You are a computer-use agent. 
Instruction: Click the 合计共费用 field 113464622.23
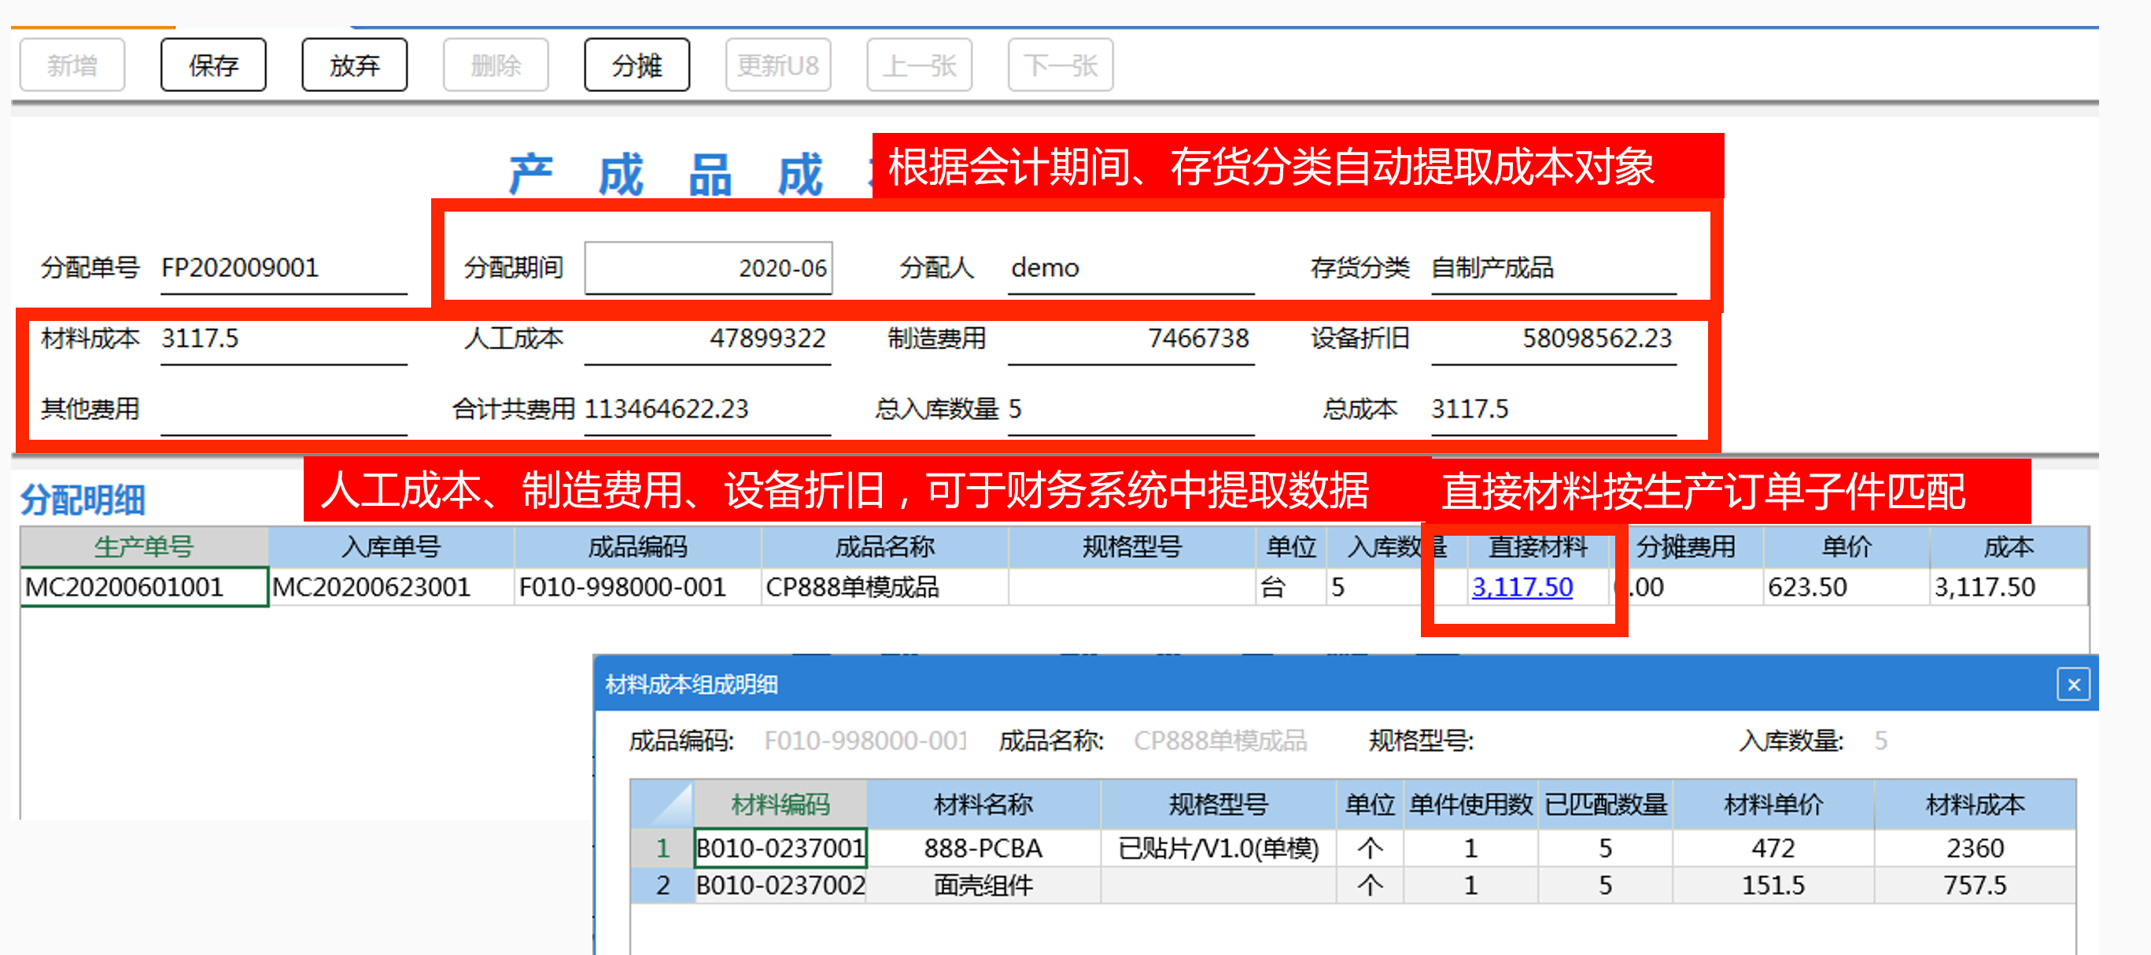707,410
